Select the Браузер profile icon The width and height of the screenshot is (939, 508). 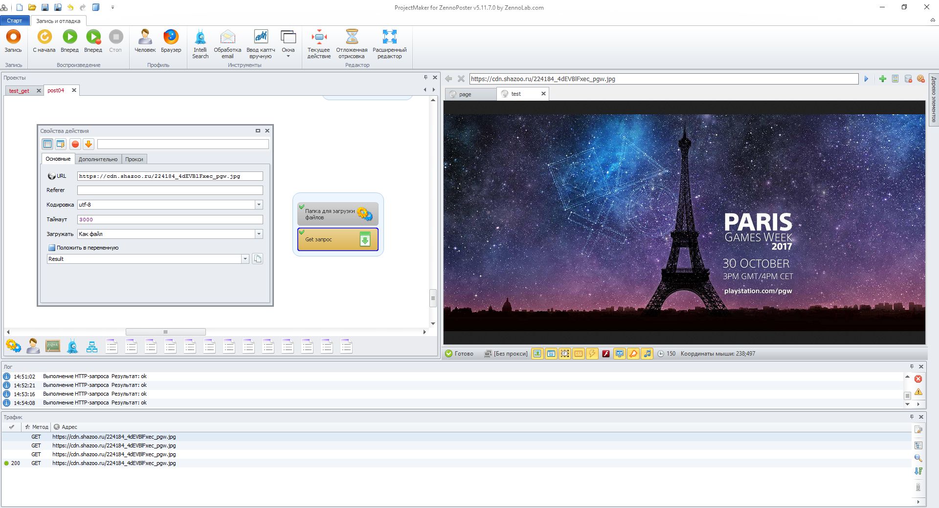(x=171, y=38)
